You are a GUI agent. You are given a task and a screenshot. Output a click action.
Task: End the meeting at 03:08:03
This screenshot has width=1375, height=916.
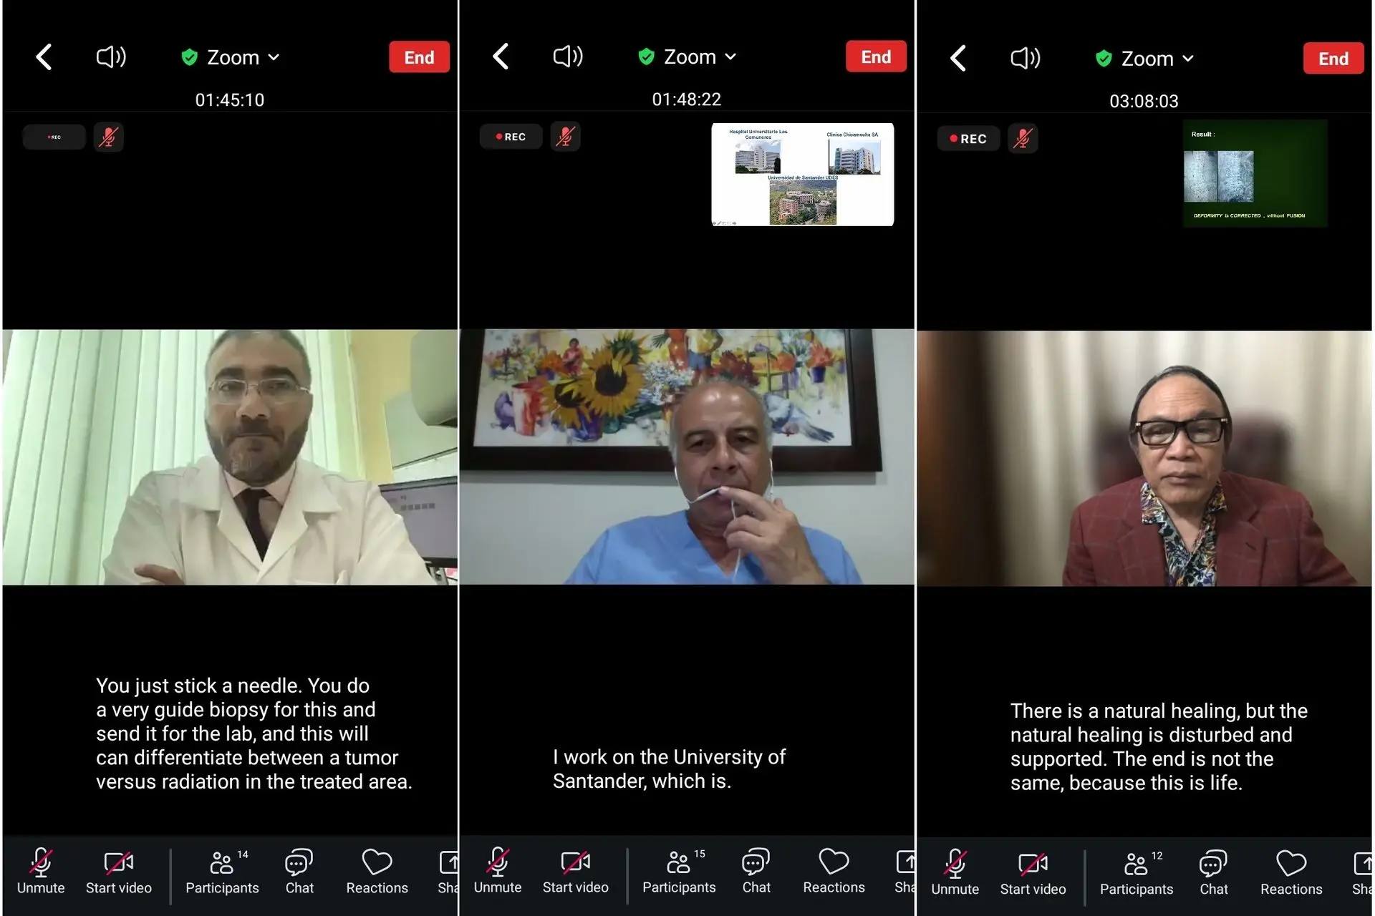coord(1333,59)
